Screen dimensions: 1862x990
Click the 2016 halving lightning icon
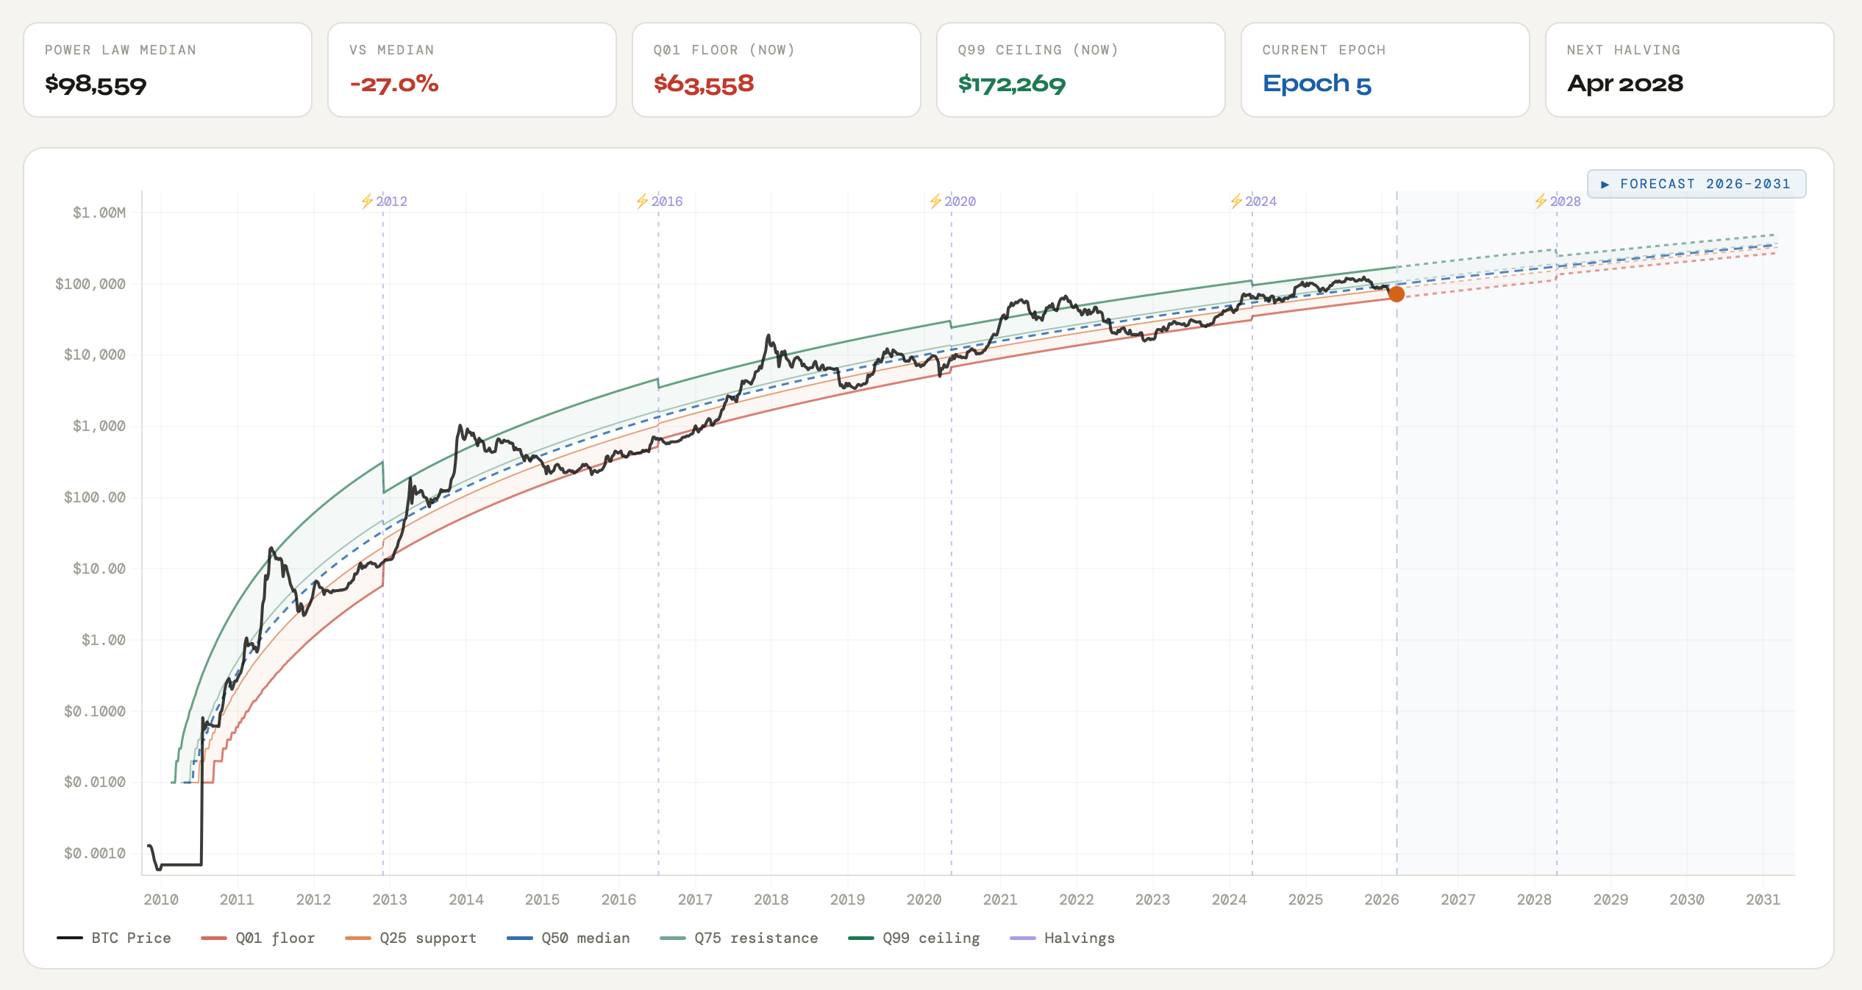(x=642, y=201)
